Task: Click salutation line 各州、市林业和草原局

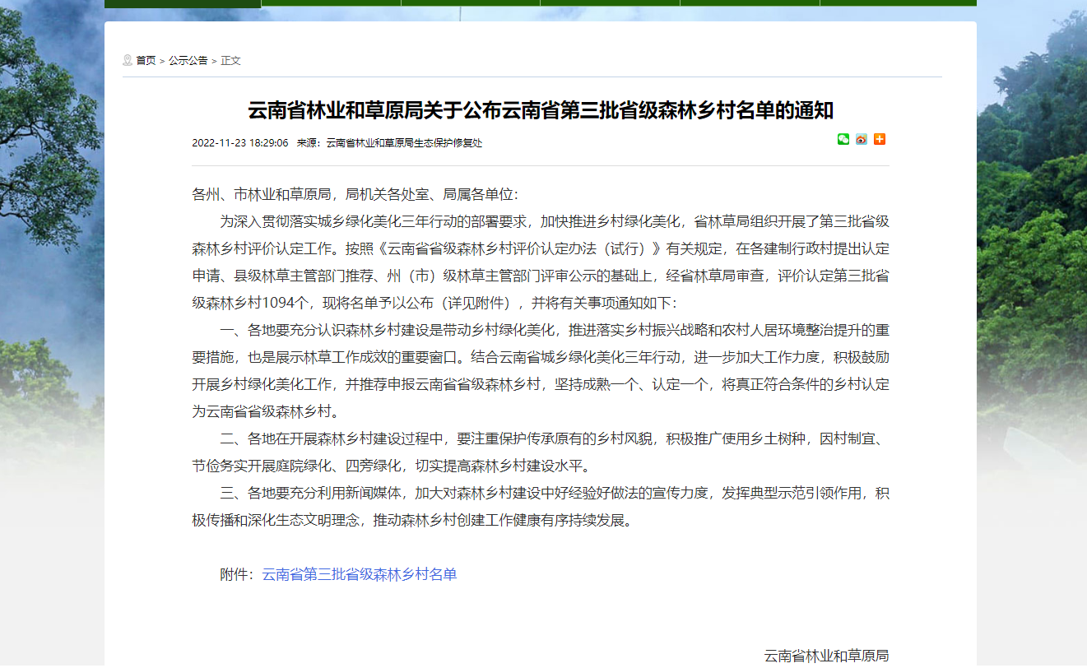Action: (x=355, y=194)
